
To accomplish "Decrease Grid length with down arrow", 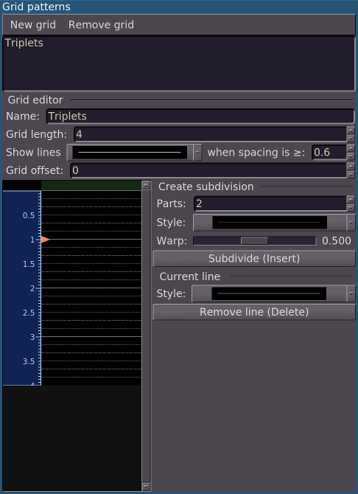I will [x=351, y=138].
